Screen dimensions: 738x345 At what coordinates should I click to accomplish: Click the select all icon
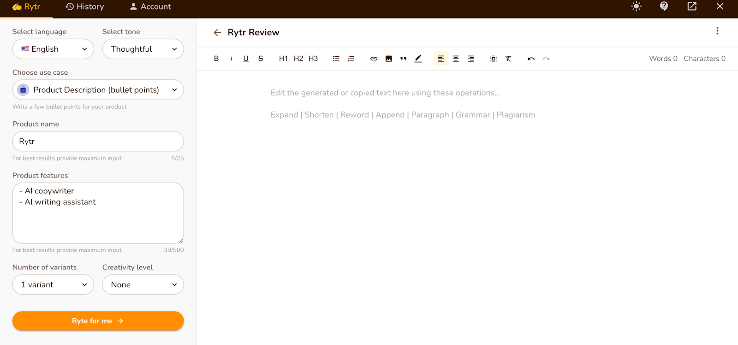[494, 59]
